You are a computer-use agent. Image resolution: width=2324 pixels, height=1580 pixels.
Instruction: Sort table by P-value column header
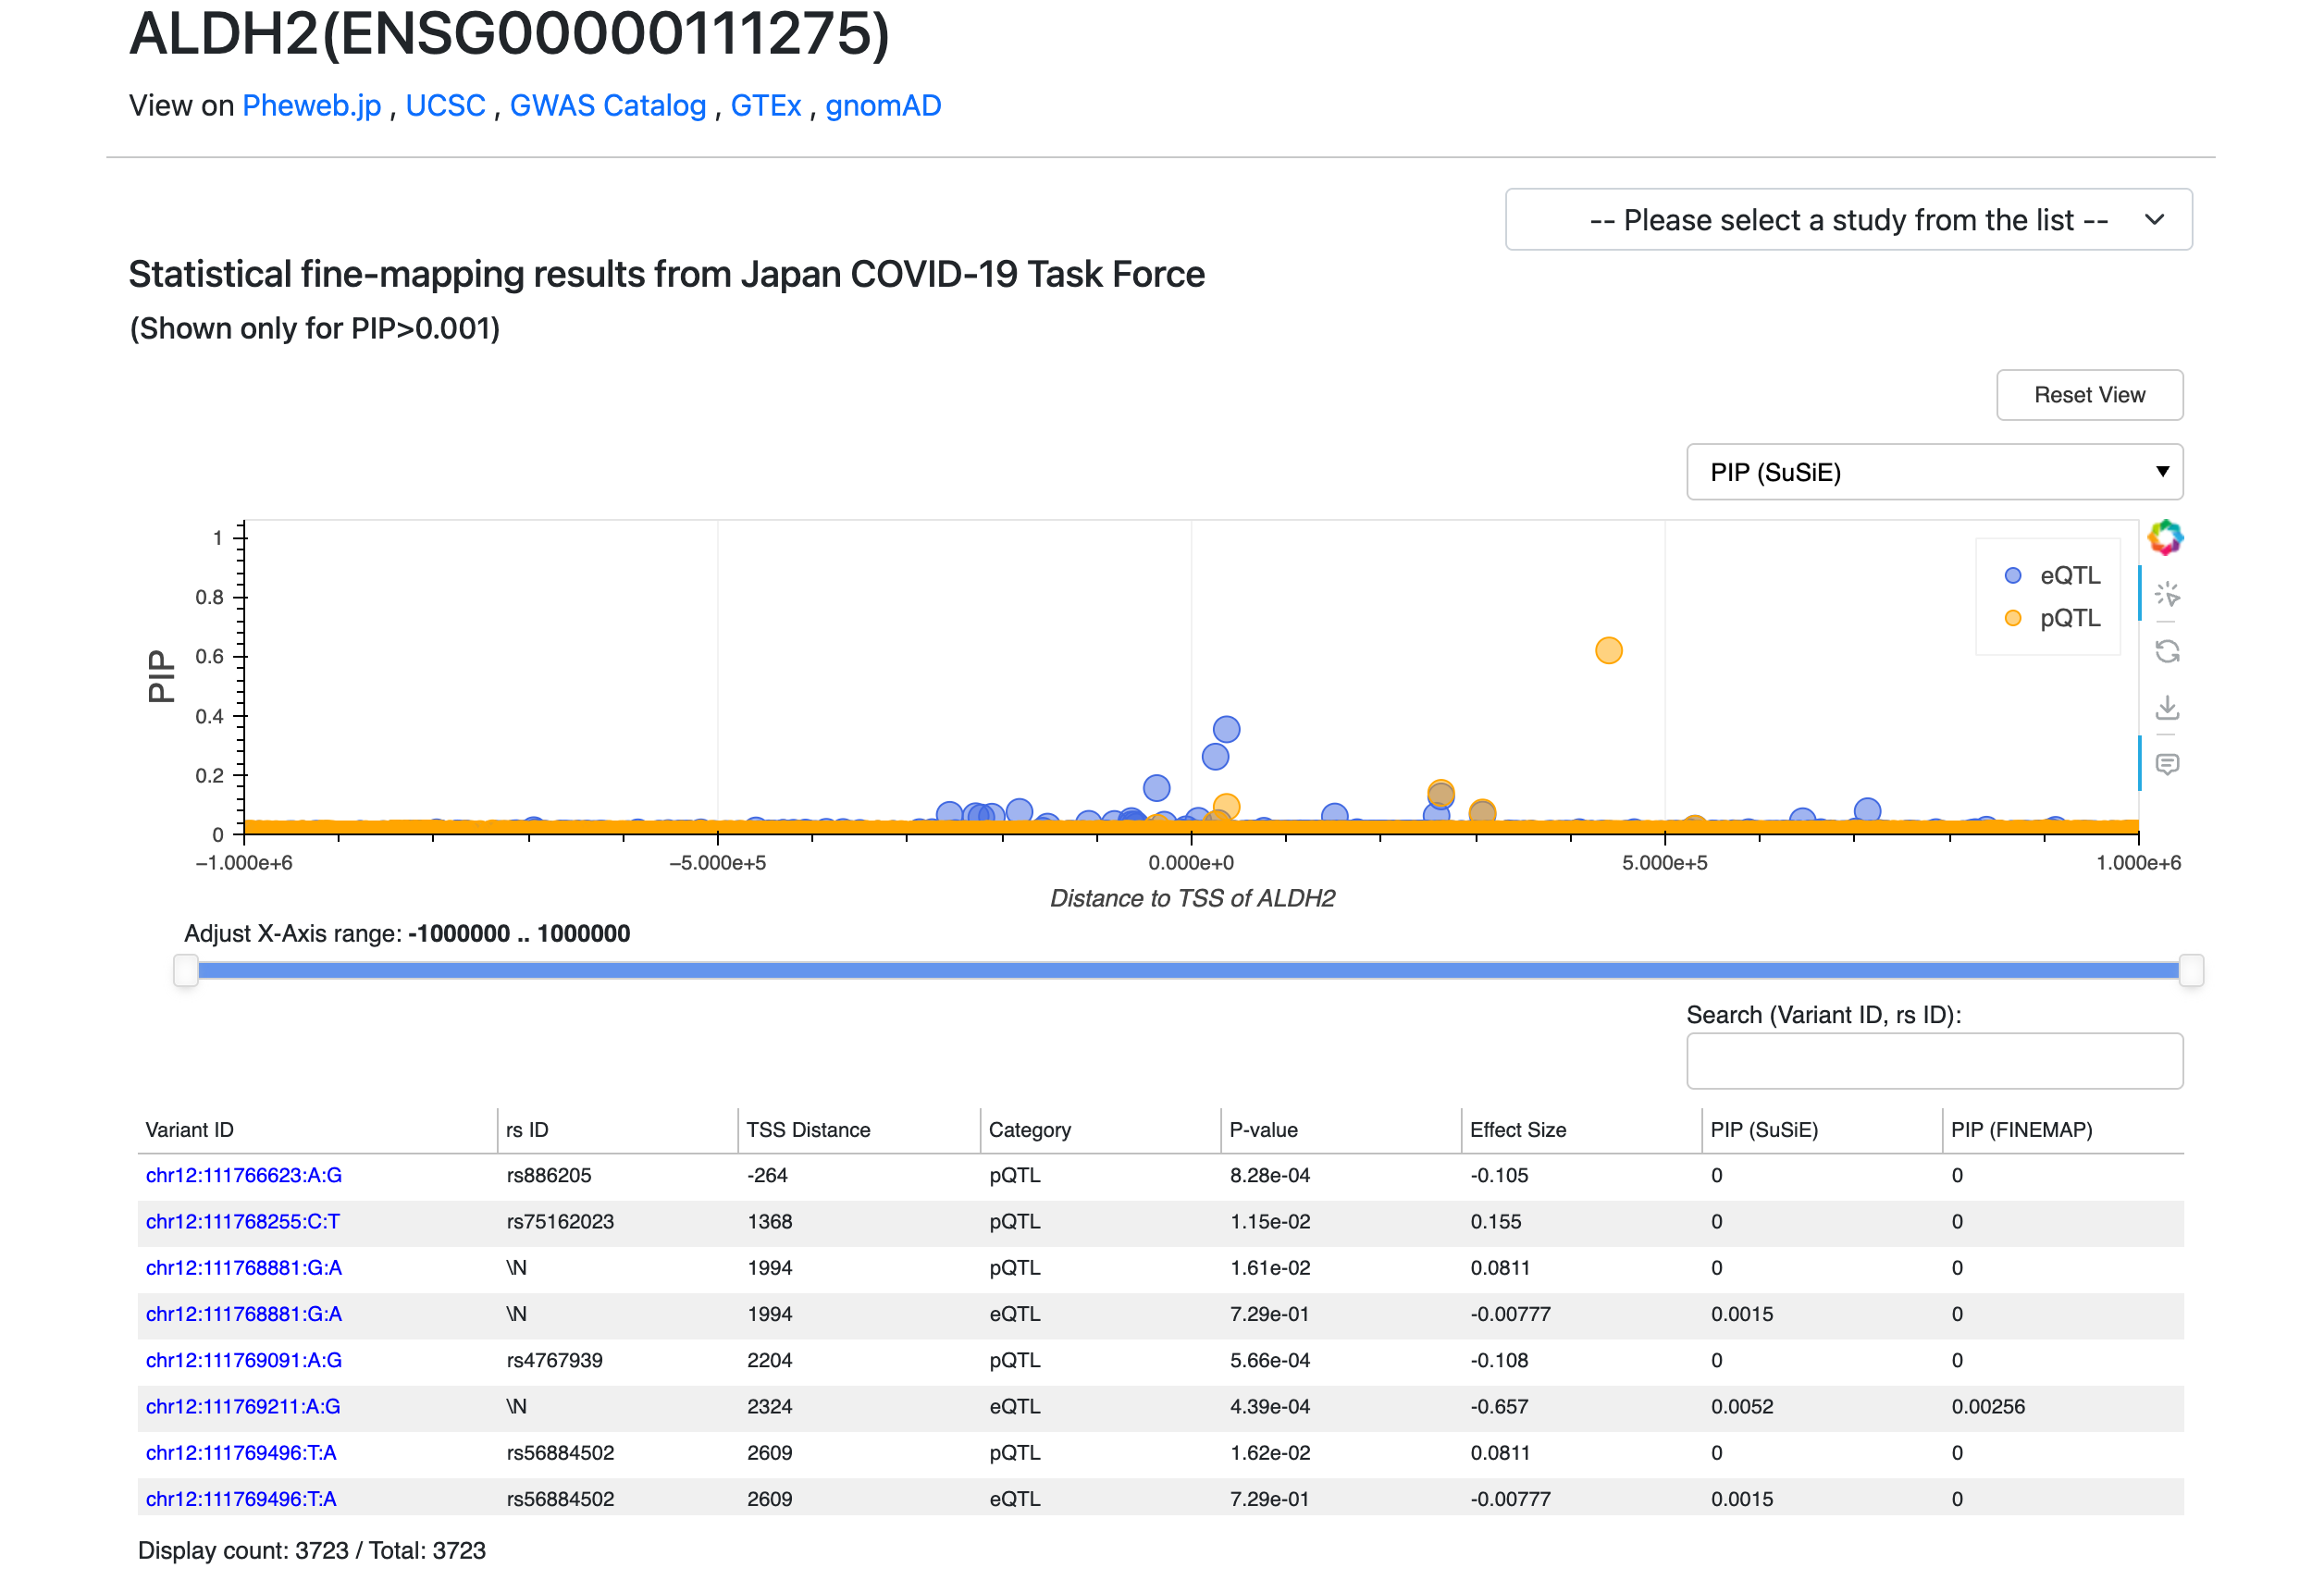pos(1263,1129)
